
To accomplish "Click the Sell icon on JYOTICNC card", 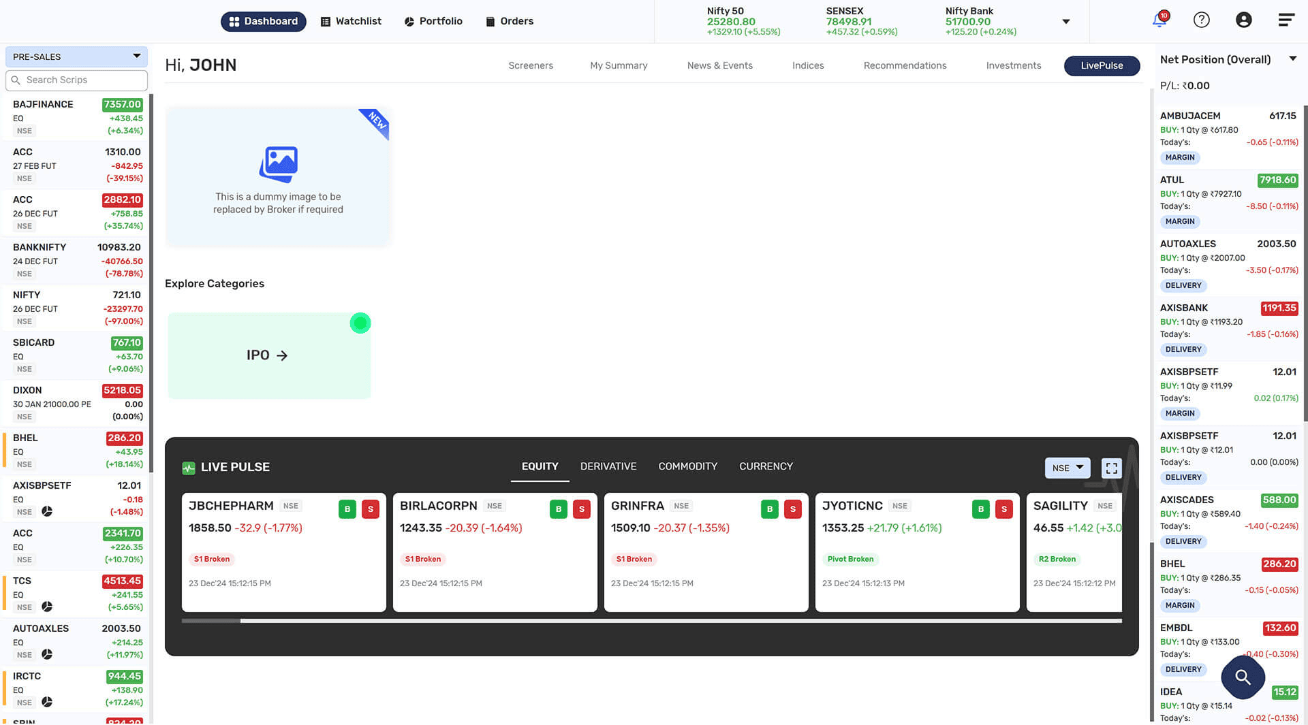I will coord(1004,509).
